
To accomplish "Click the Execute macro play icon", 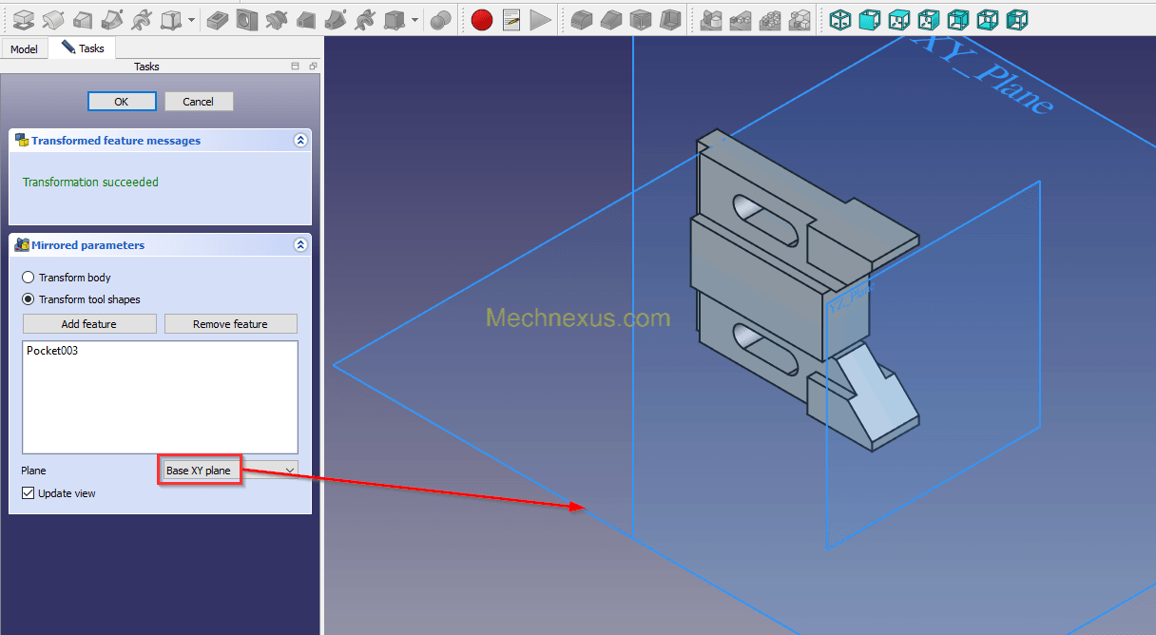I will [540, 19].
